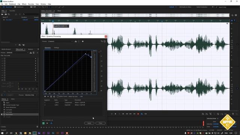Expand effects rack slot 4 arrow menu

[x=36, y=66]
